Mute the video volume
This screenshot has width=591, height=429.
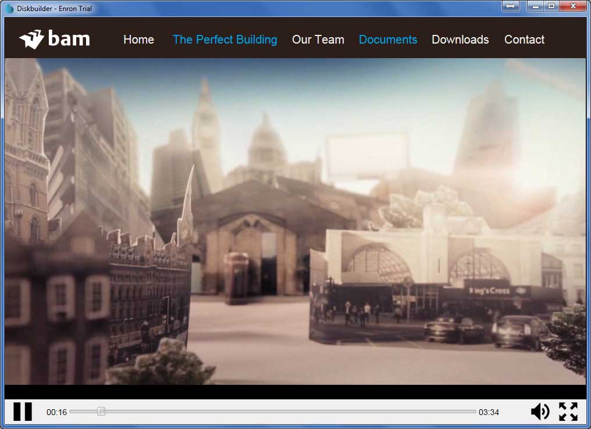[x=540, y=412]
